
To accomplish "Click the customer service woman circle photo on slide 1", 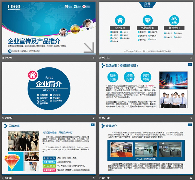I will (x=88, y=25).
